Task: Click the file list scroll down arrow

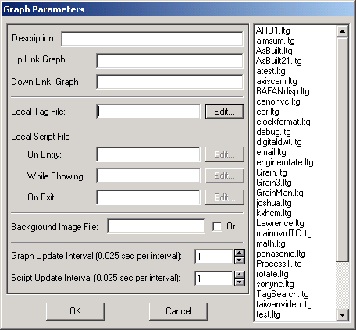Action: pyautogui.click(x=343, y=315)
